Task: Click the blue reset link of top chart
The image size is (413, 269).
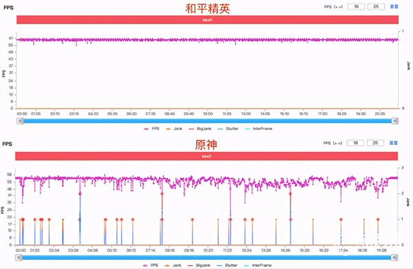Action: click(394, 7)
